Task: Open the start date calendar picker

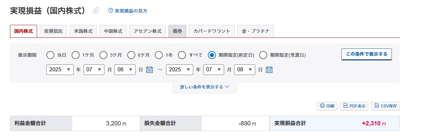Action: (150, 70)
